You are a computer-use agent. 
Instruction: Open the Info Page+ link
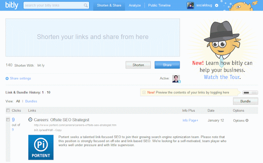point(190,120)
